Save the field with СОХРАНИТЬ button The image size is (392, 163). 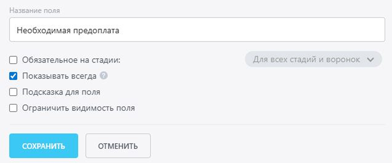(x=44, y=146)
